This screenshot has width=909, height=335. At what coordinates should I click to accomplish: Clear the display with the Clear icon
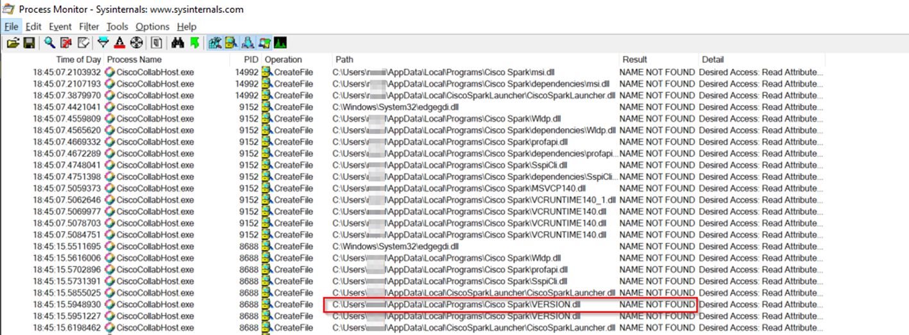pyautogui.click(x=83, y=43)
